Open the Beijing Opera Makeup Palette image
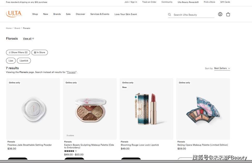Image resolution: width=252 pixels, height=163 pixels. pyautogui.click(x=203, y=109)
